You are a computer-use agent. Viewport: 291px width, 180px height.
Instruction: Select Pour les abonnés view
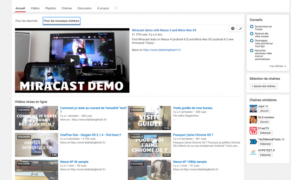26,21
